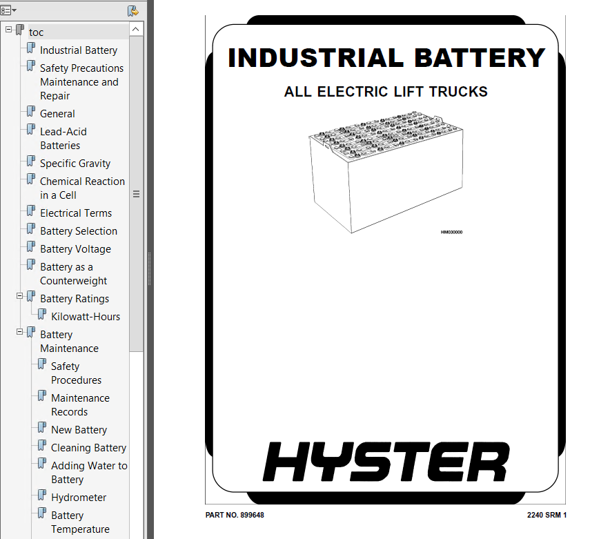Click the HYSTER logo on the page
Viewport: 590px width, 539px height.
click(386, 462)
